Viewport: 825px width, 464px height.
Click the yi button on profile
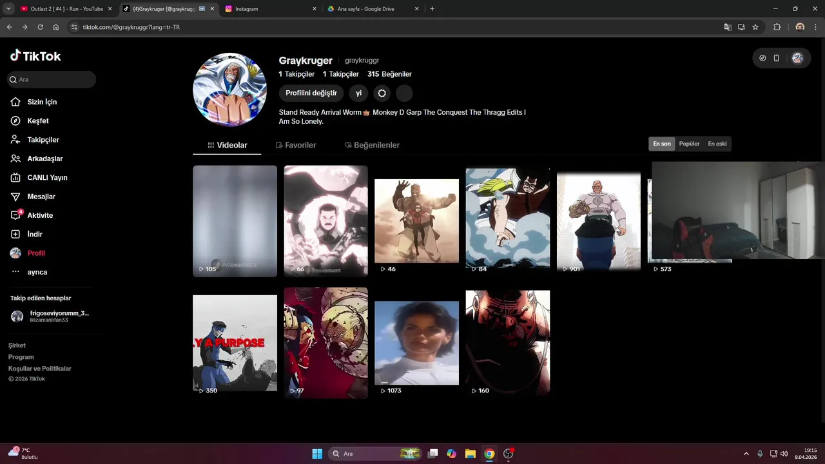tap(359, 93)
